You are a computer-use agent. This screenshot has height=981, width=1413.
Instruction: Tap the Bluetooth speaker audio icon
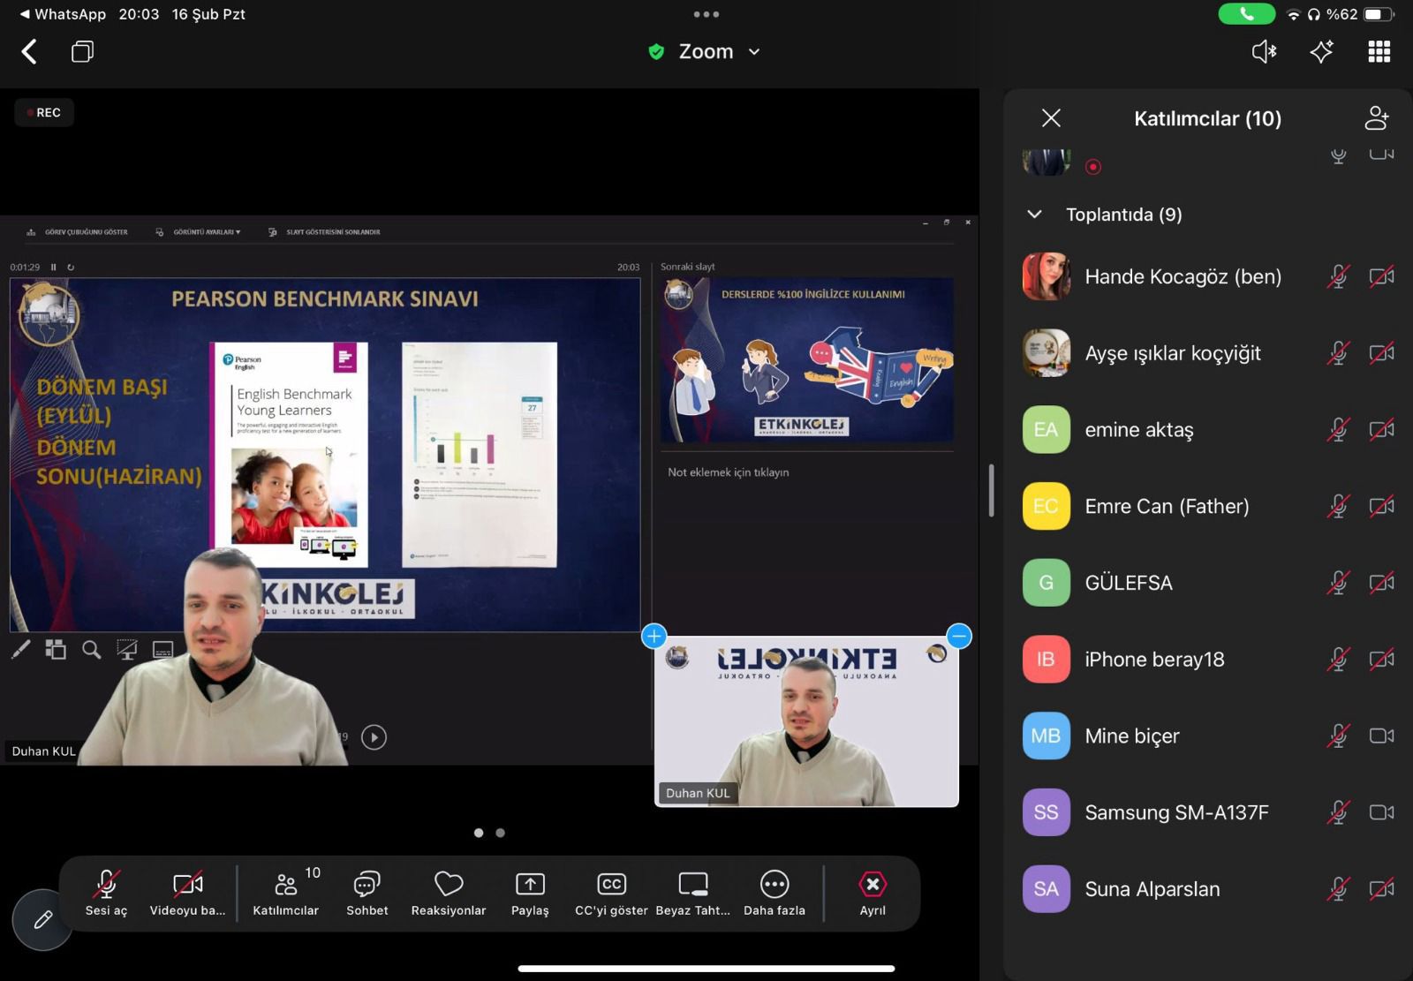pos(1264,52)
